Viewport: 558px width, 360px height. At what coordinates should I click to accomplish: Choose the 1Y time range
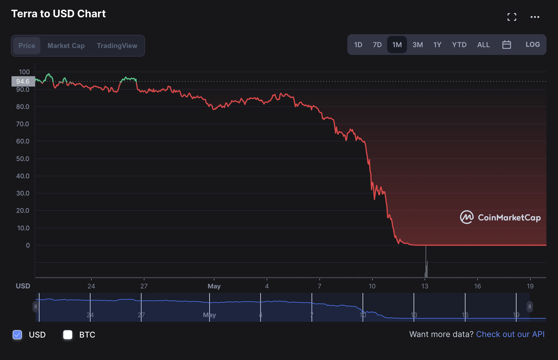click(x=437, y=45)
